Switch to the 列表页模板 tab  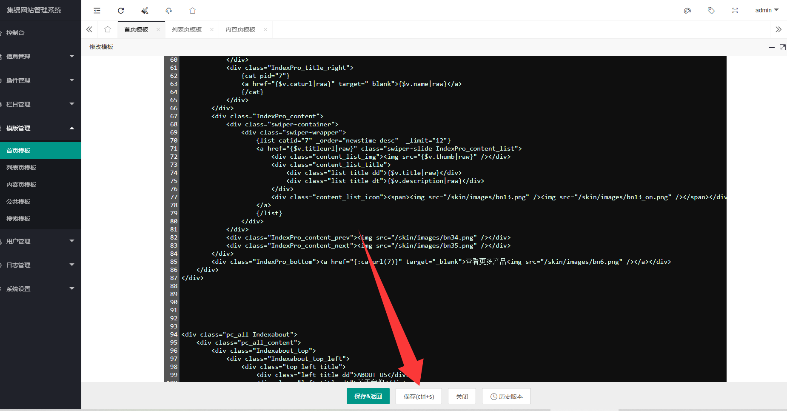(x=187, y=29)
